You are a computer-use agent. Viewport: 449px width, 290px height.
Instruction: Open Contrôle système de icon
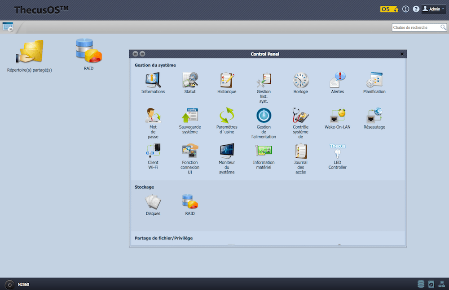point(300,123)
